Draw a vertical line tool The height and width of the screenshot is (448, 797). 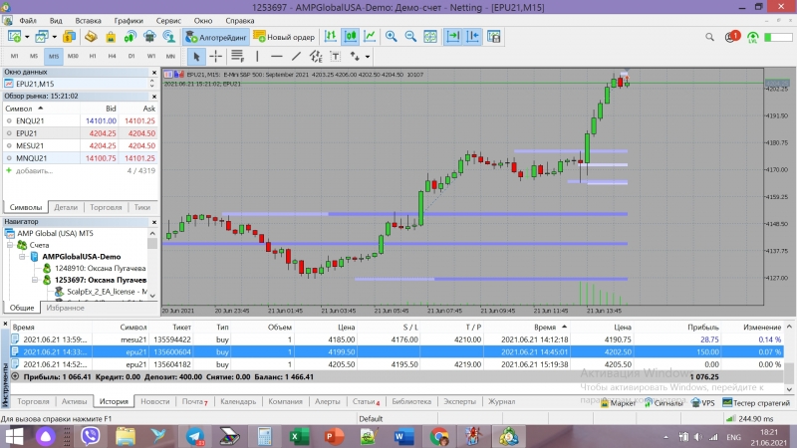click(257, 57)
